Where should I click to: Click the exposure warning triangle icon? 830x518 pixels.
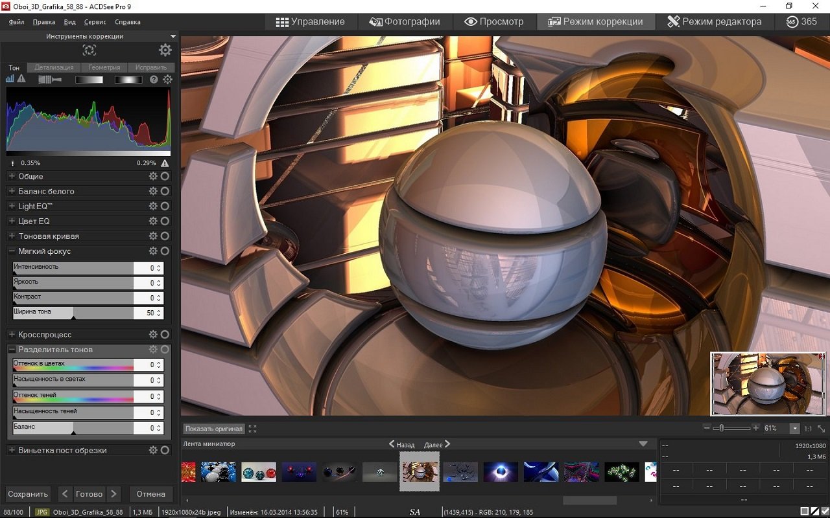tap(21, 79)
